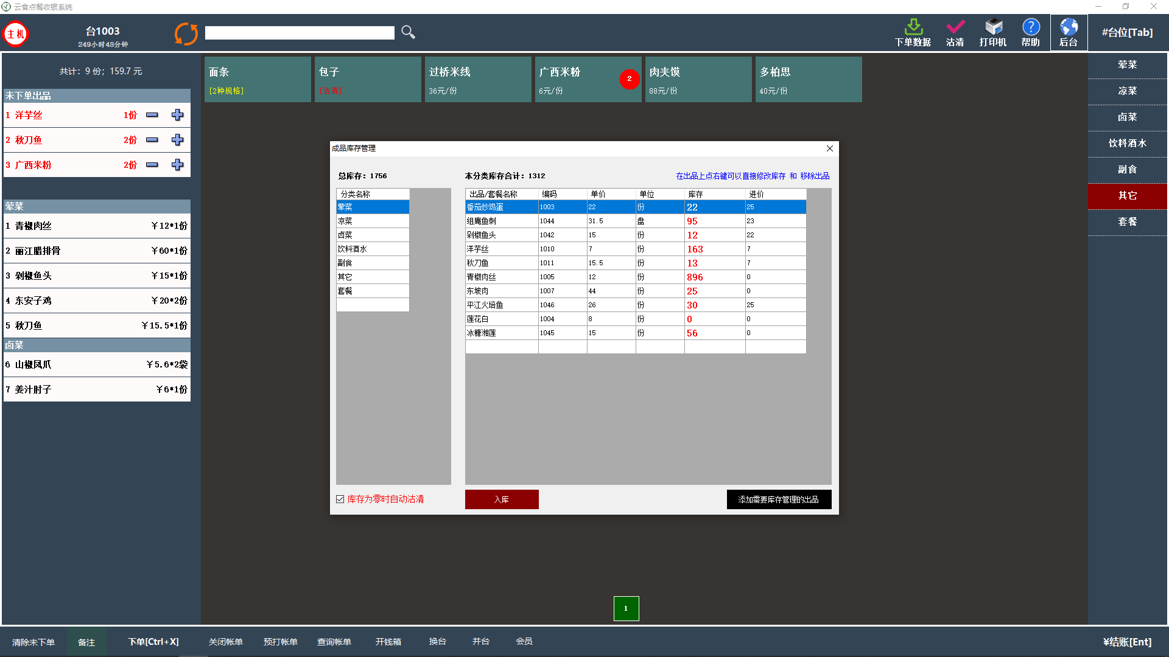The width and height of the screenshot is (1169, 657).
Task: Click the orange refresh icon
Action: 186,33
